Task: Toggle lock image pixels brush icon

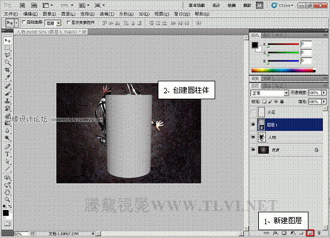Action: (270, 102)
